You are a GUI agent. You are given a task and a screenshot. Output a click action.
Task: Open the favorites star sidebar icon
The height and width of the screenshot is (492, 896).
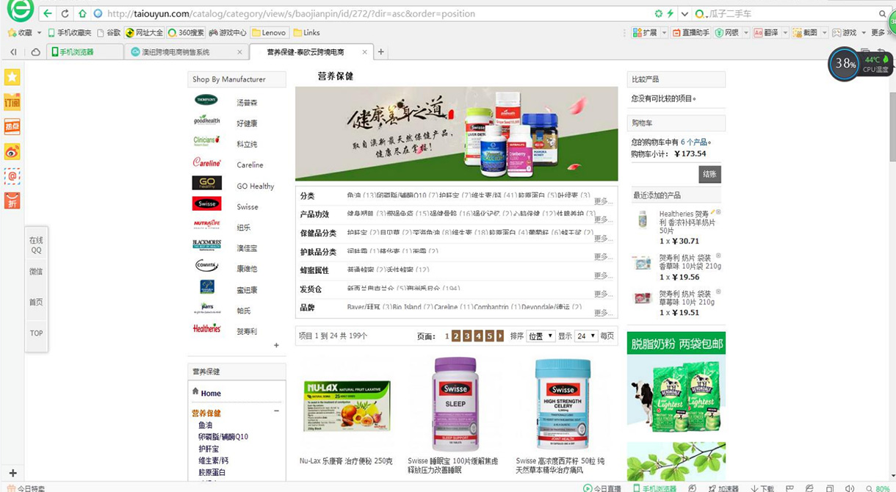[12, 77]
